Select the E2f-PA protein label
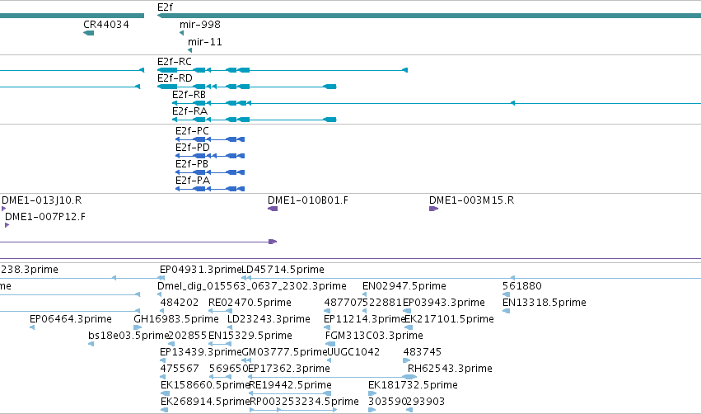 click(x=193, y=181)
